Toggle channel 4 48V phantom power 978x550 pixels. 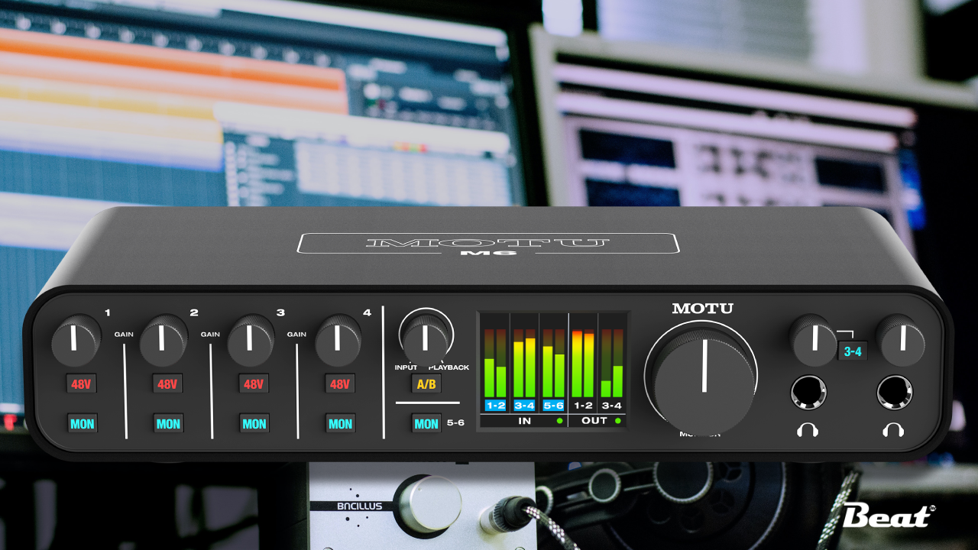[x=340, y=384]
